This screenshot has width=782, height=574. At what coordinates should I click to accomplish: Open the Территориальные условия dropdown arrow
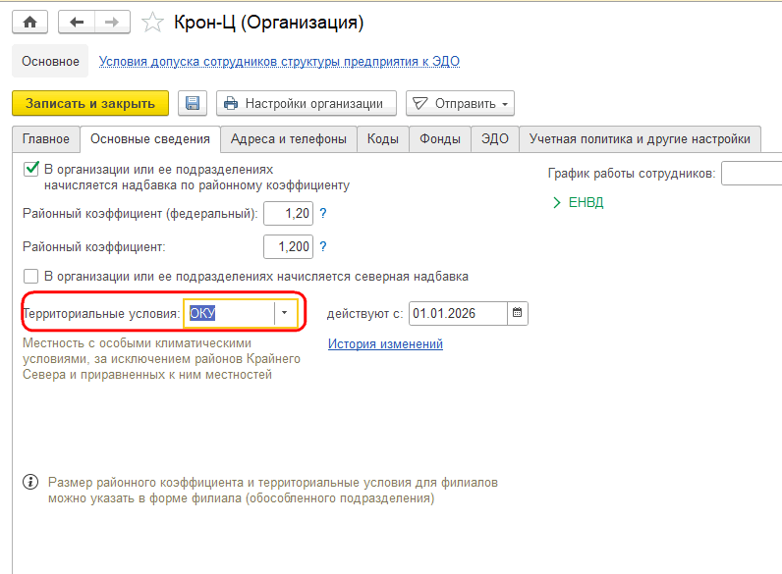click(285, 313)
